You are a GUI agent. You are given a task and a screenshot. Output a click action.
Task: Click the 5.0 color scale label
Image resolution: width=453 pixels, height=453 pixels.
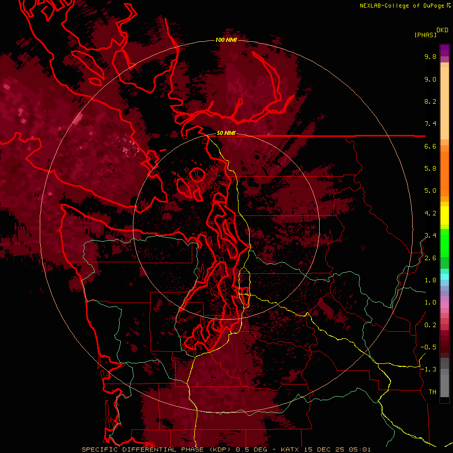[430, 191]
